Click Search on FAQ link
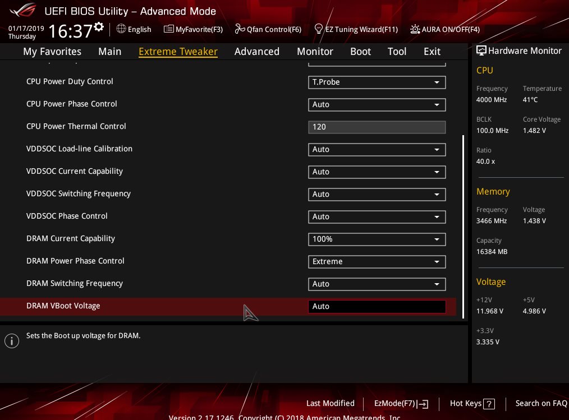 [541, 403]
